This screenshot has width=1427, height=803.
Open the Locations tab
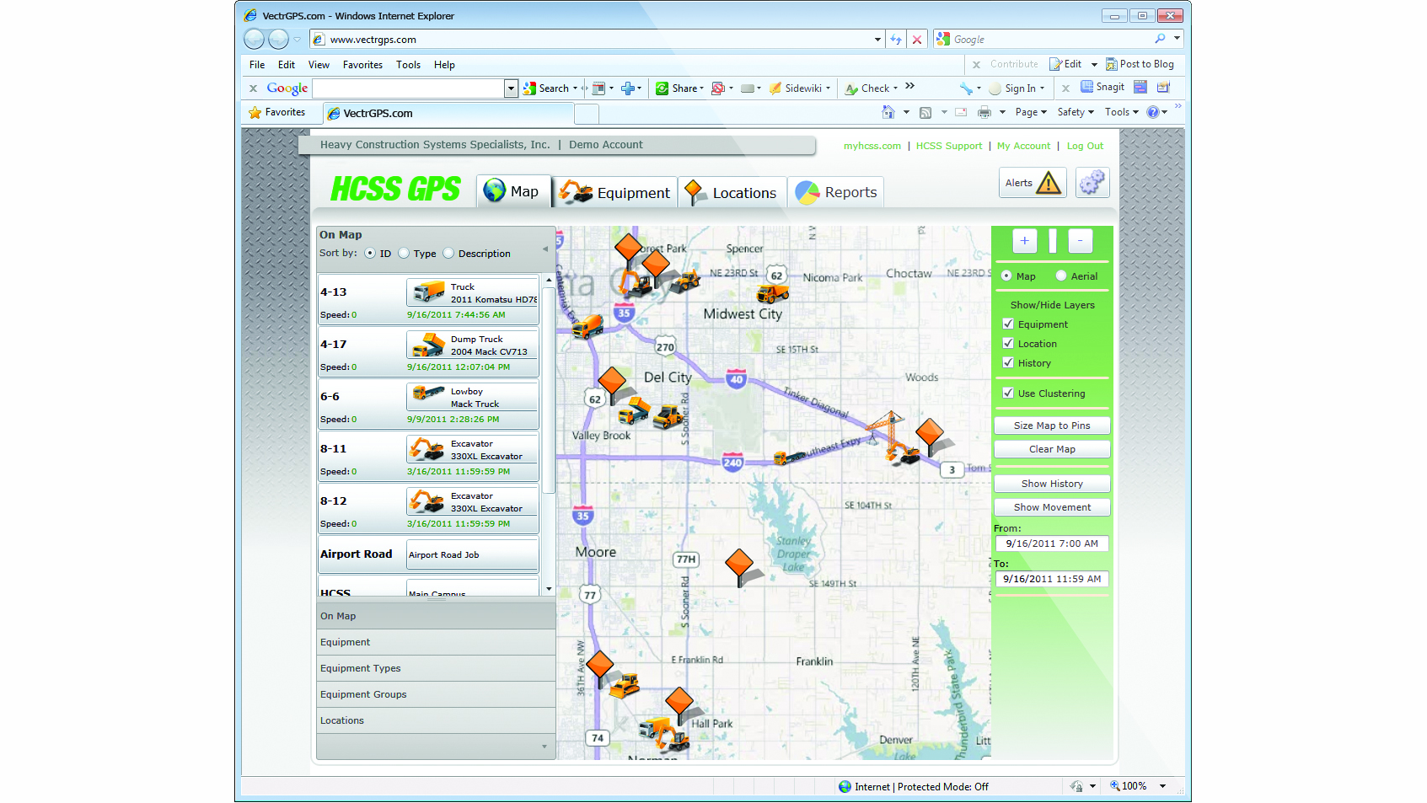(732, 192)
